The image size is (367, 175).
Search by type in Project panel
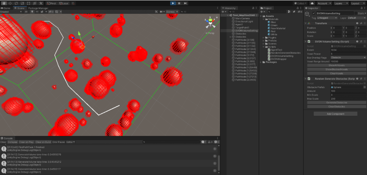289,12
